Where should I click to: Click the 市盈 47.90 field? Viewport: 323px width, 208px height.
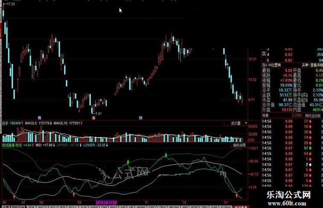point(277,100)
